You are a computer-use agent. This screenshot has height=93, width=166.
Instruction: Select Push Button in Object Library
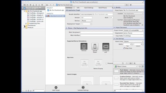point(129,72)
